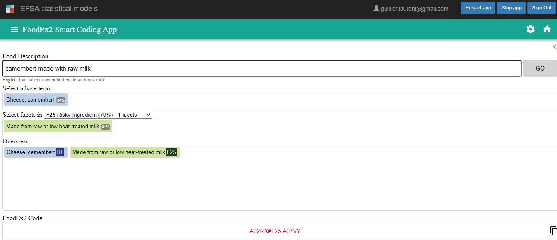Open the hamburger navigation menu

click(14, 30)
